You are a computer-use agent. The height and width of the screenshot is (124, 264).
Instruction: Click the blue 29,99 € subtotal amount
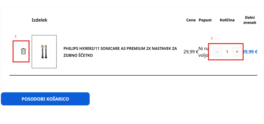[x=251, y=52]
